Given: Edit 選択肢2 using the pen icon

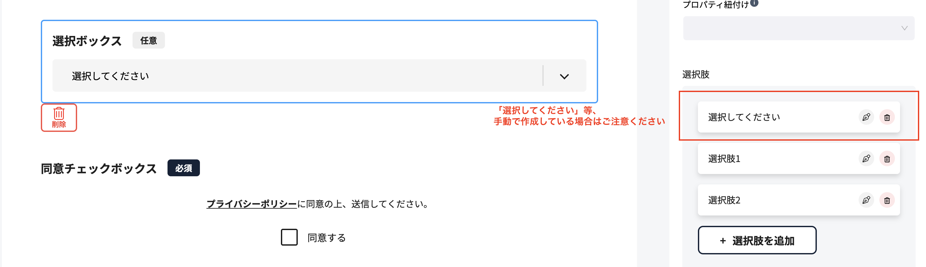Looking at the screenshot, I should [866, 200].
